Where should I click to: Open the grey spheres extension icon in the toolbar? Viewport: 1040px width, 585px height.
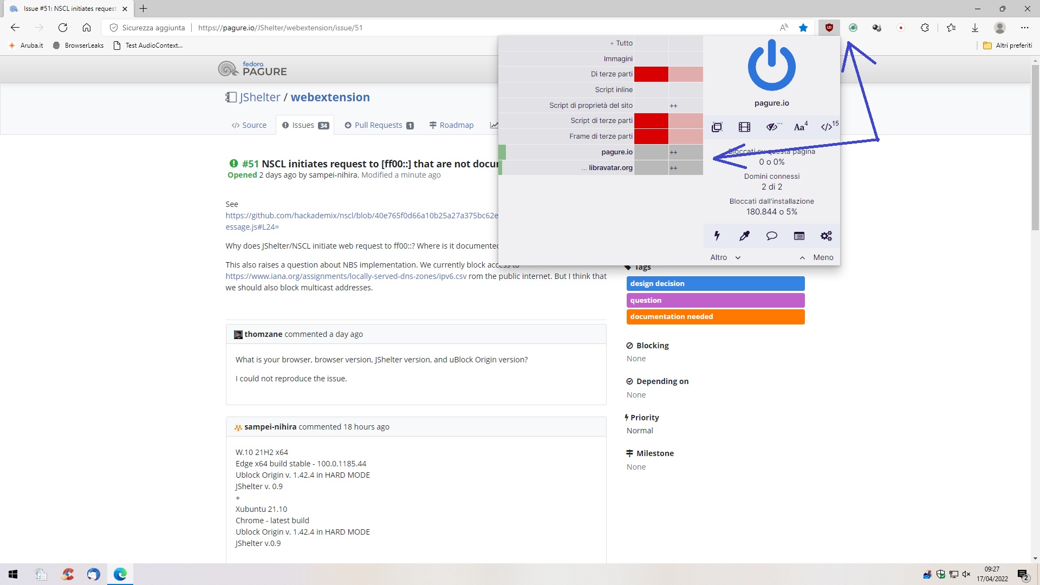coord(877,28)
